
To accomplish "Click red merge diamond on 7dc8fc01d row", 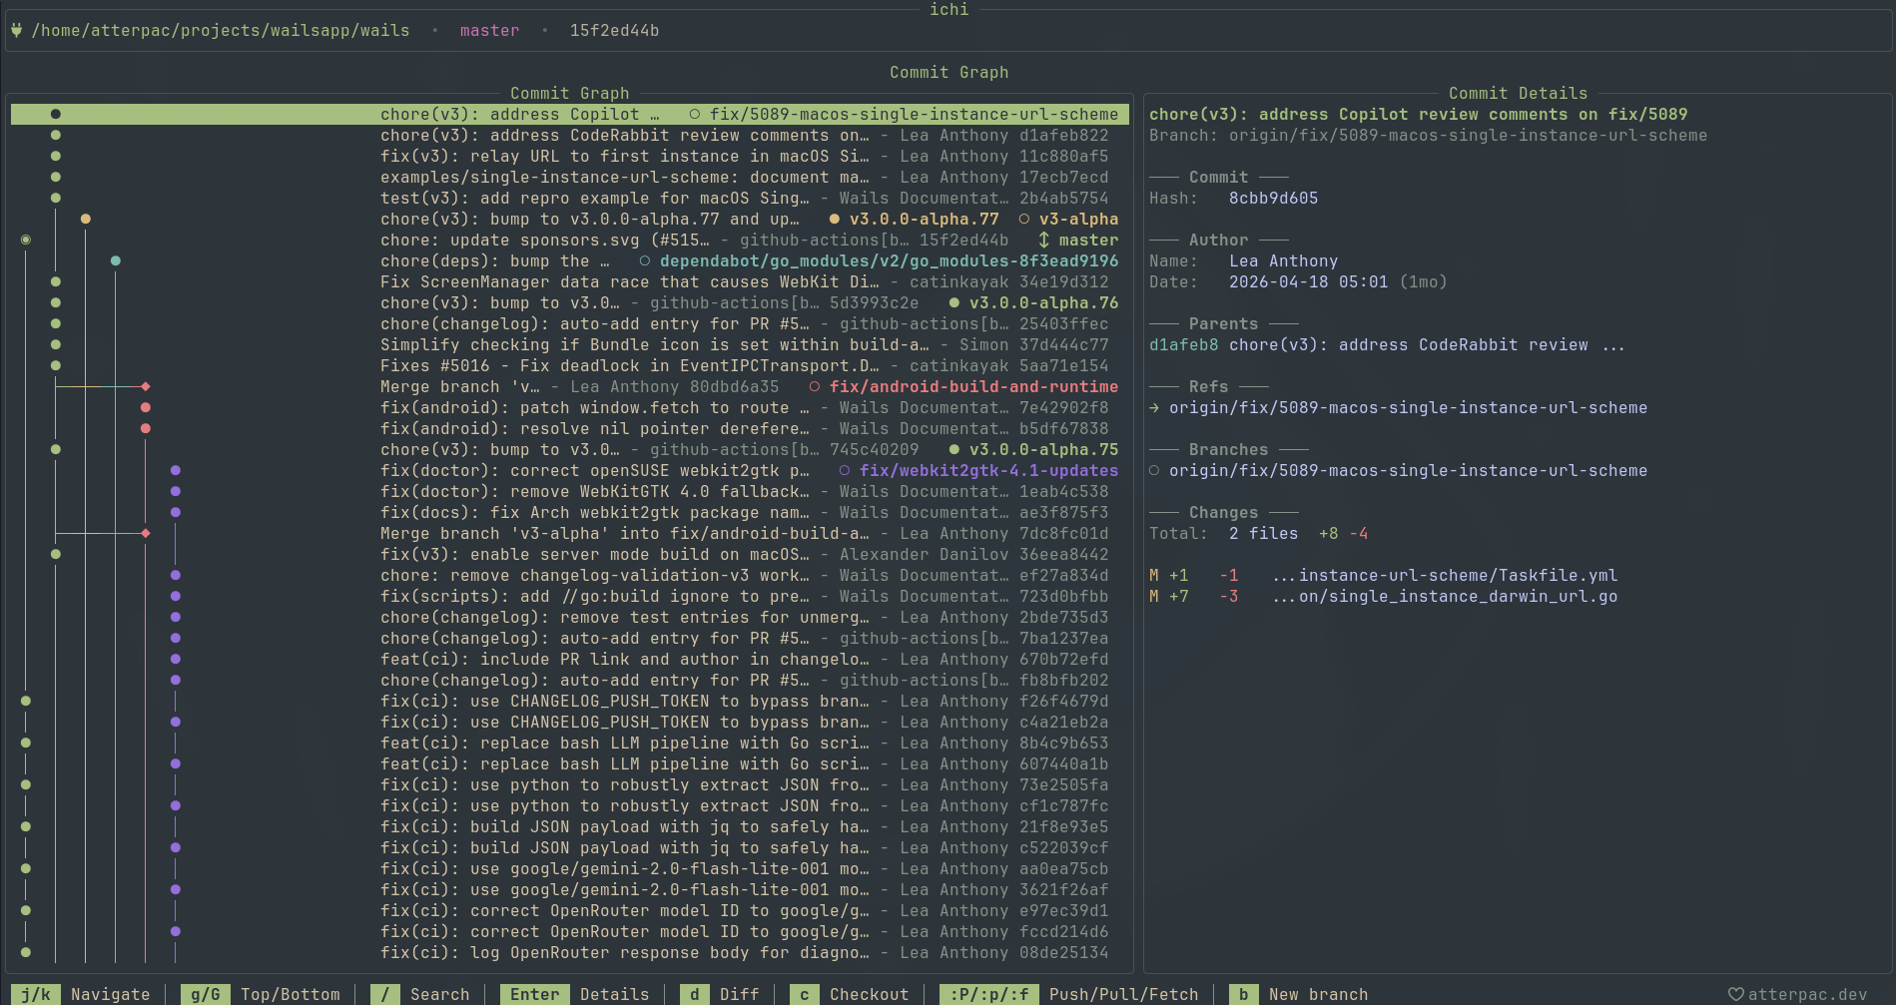I will [146, 533].
